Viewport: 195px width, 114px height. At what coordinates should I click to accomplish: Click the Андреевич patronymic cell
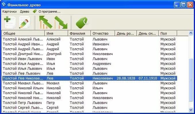coord(102,64)
